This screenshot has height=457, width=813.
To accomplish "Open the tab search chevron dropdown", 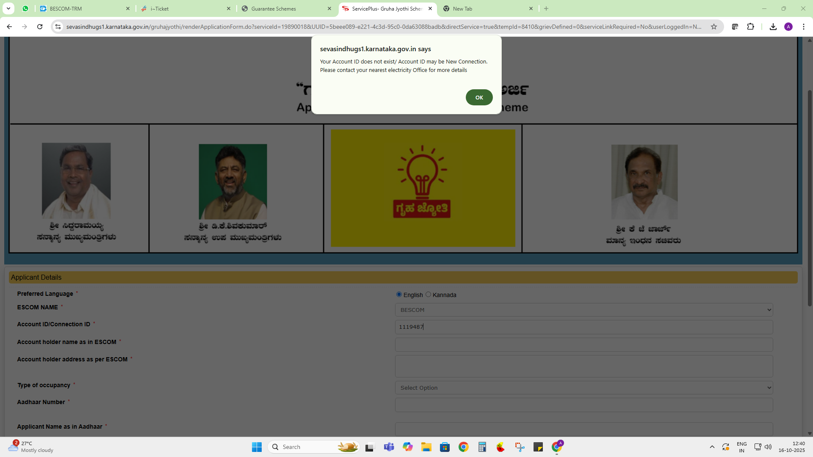I will (8, 8).
